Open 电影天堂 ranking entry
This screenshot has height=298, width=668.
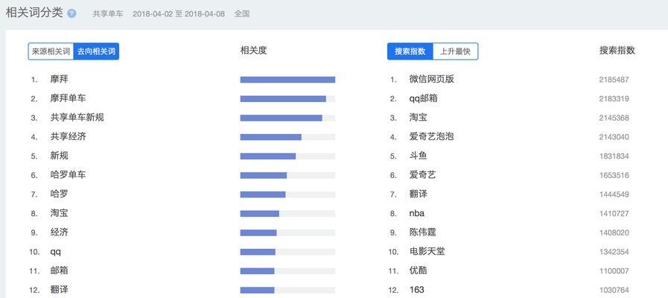pos(427,252)
